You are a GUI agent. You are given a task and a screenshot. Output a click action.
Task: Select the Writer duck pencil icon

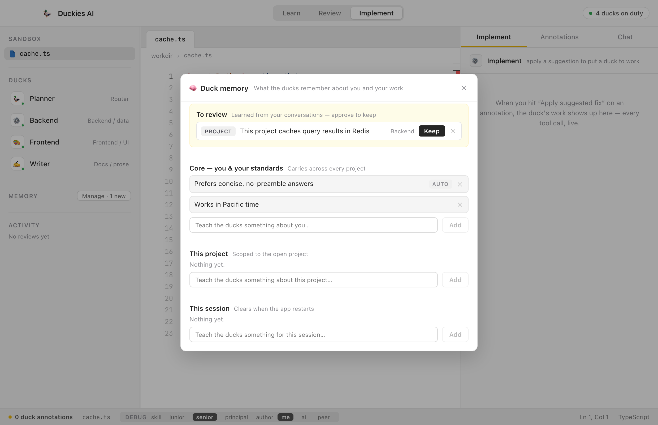(17, 164)
